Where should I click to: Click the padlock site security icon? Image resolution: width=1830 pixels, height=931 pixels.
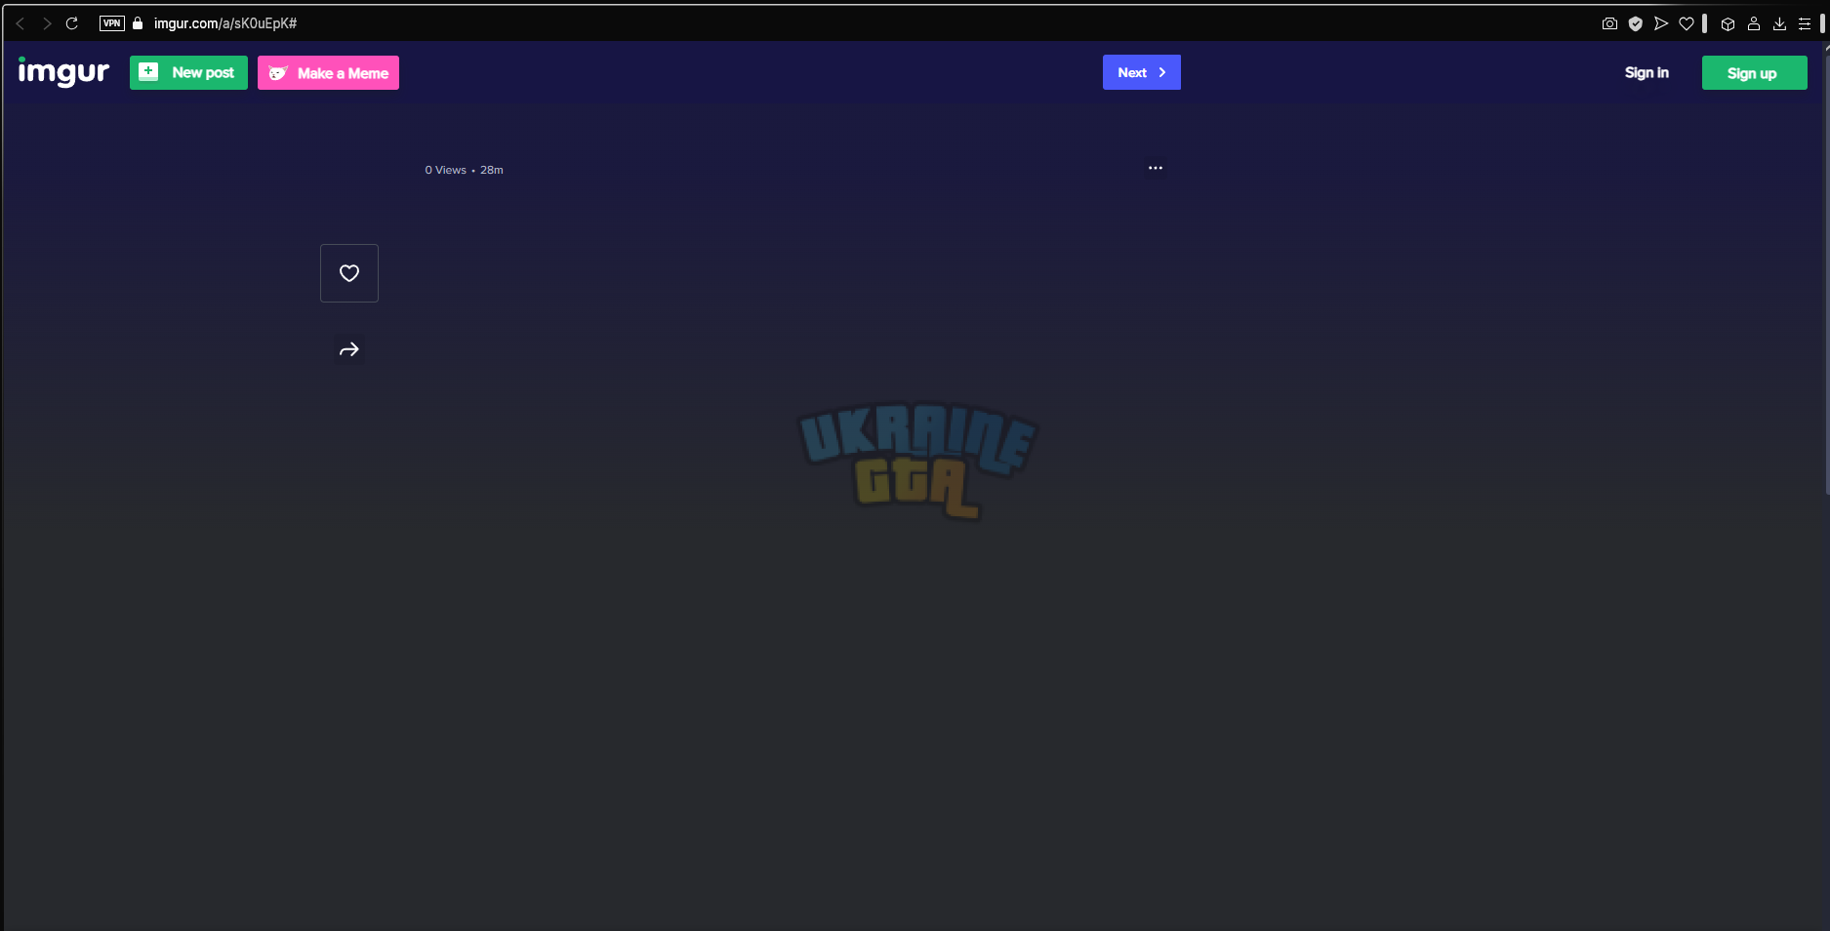tap(138, 23)
